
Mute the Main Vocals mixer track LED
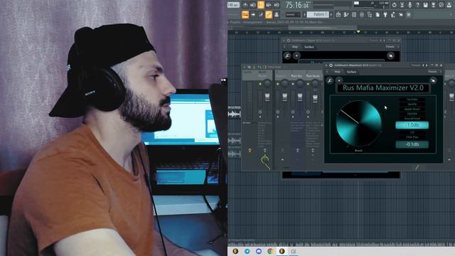(308, 84)
